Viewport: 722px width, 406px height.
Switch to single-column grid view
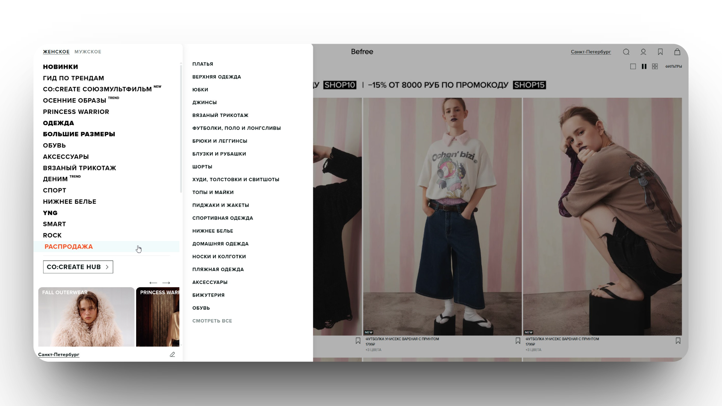coord(633,67)
